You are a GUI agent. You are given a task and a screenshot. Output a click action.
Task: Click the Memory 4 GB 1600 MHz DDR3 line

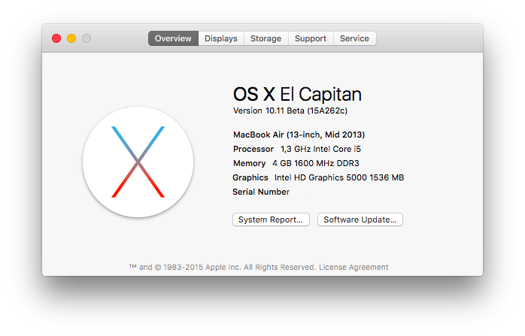pos(296,163)
